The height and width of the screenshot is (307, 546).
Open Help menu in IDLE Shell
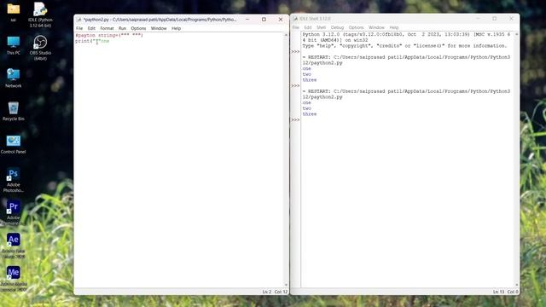pyautogui.click(x=394, y=27)
